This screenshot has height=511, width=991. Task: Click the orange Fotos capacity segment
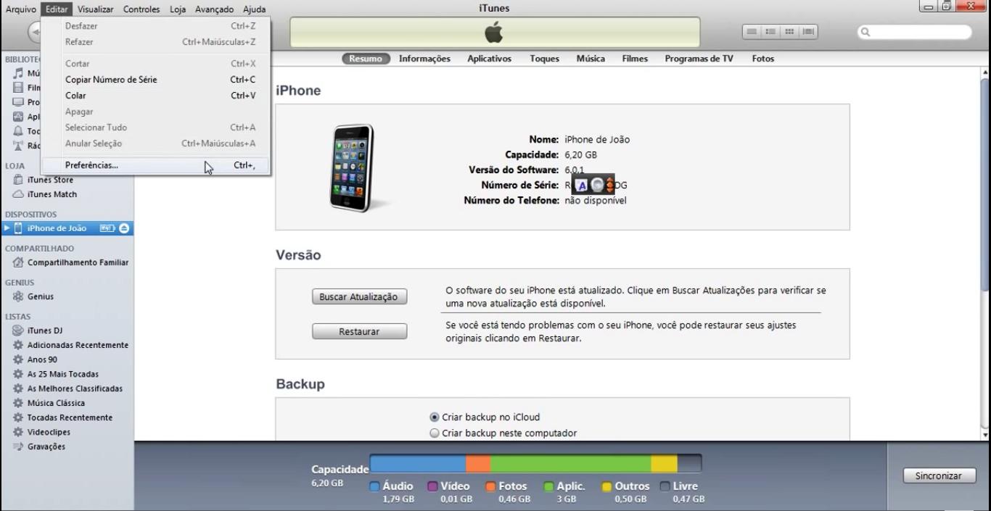coord(478,464)
